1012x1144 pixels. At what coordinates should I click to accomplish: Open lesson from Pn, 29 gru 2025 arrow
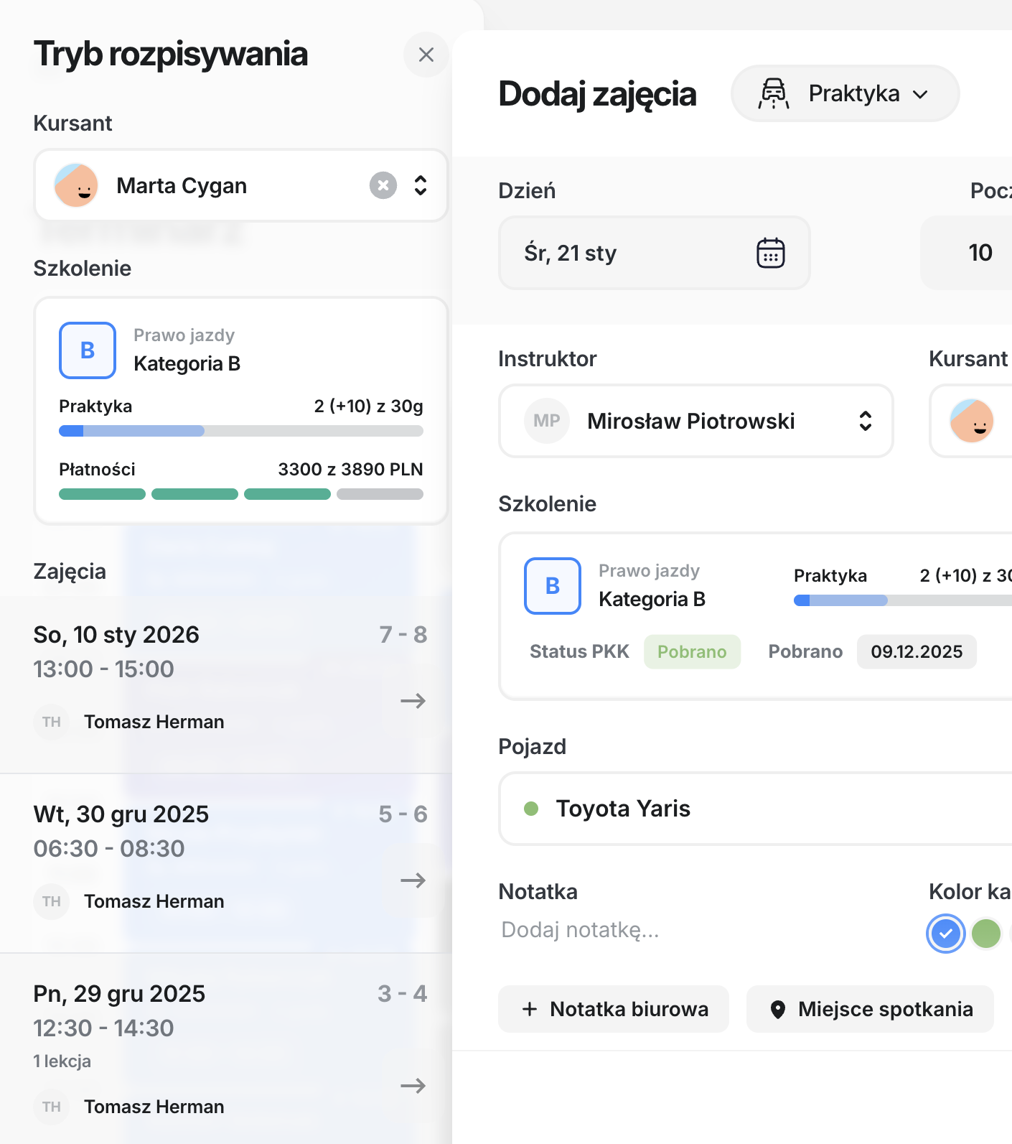pyautogui.click(x=413, y=1086)
